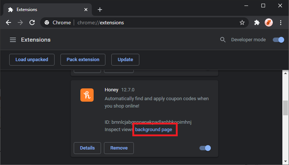Open Honey's background page inspect link
Image resolution: width=289 pixels, height=165 pixels.
153,130
